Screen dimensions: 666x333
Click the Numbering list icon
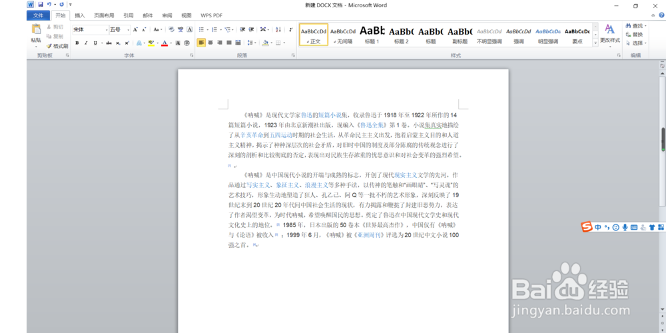point(214,29)
